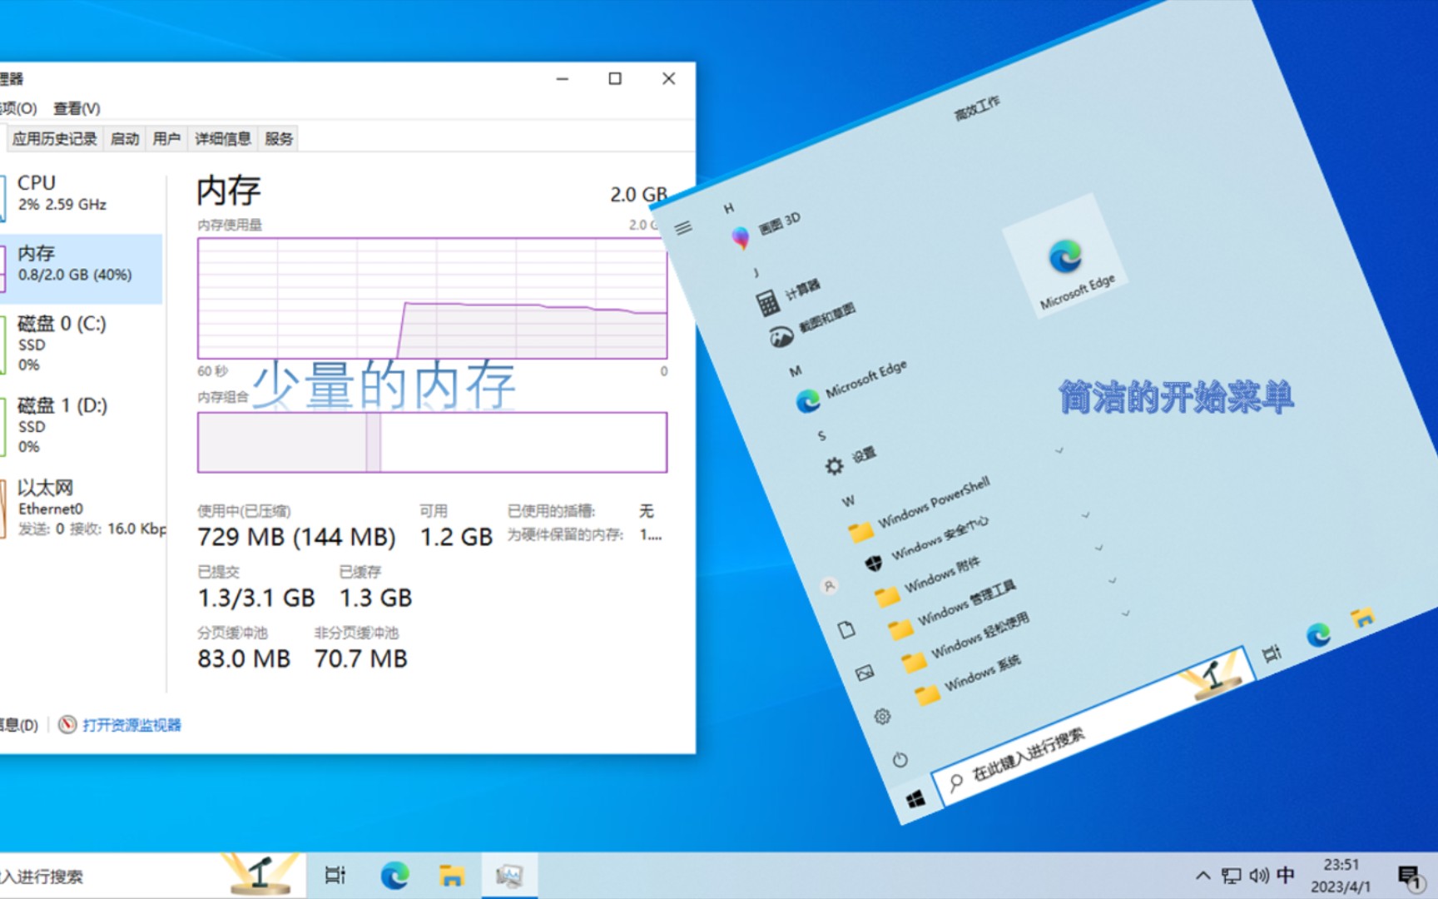Viewport: 1438px width, 899px height.
Task: Open Edge from the bottom taskbar
Action: pyautogui.click(x=394, y=876)
